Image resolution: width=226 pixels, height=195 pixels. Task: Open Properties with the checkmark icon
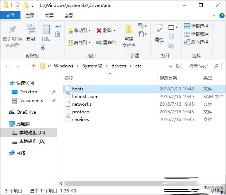[x=159, y=29]
